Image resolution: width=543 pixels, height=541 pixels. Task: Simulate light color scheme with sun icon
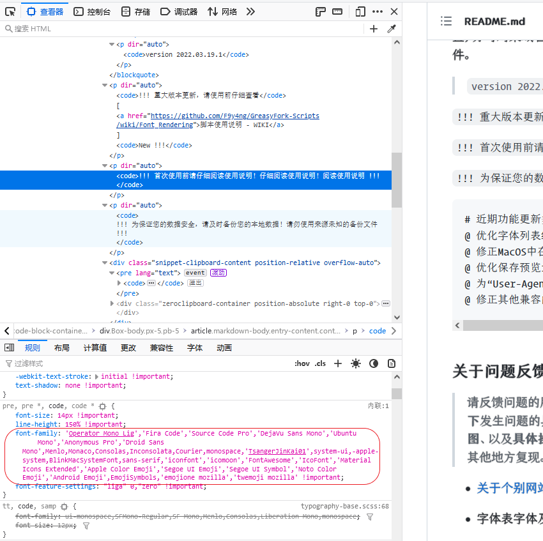pos(355,363)
